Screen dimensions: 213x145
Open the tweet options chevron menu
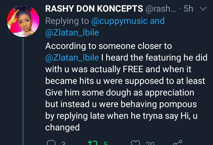coord(203,9)
